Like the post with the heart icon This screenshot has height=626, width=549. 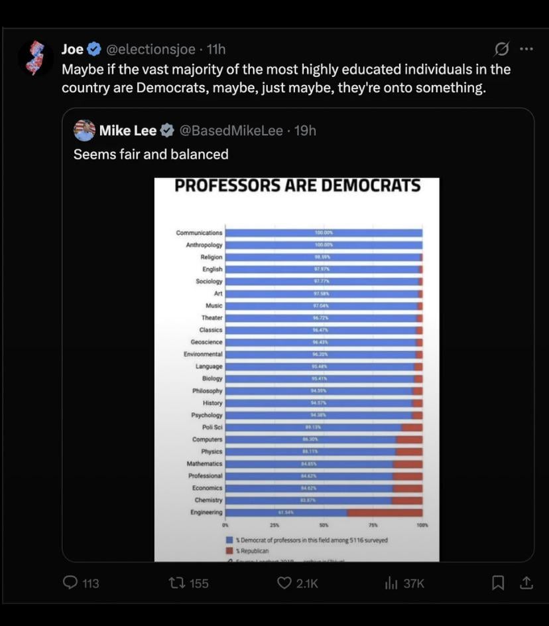click(x=284, y=583)
